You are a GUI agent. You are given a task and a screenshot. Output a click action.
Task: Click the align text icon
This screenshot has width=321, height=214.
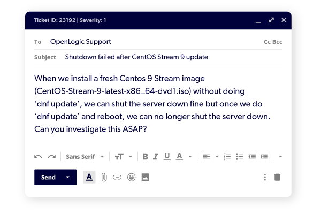point(206,157)
